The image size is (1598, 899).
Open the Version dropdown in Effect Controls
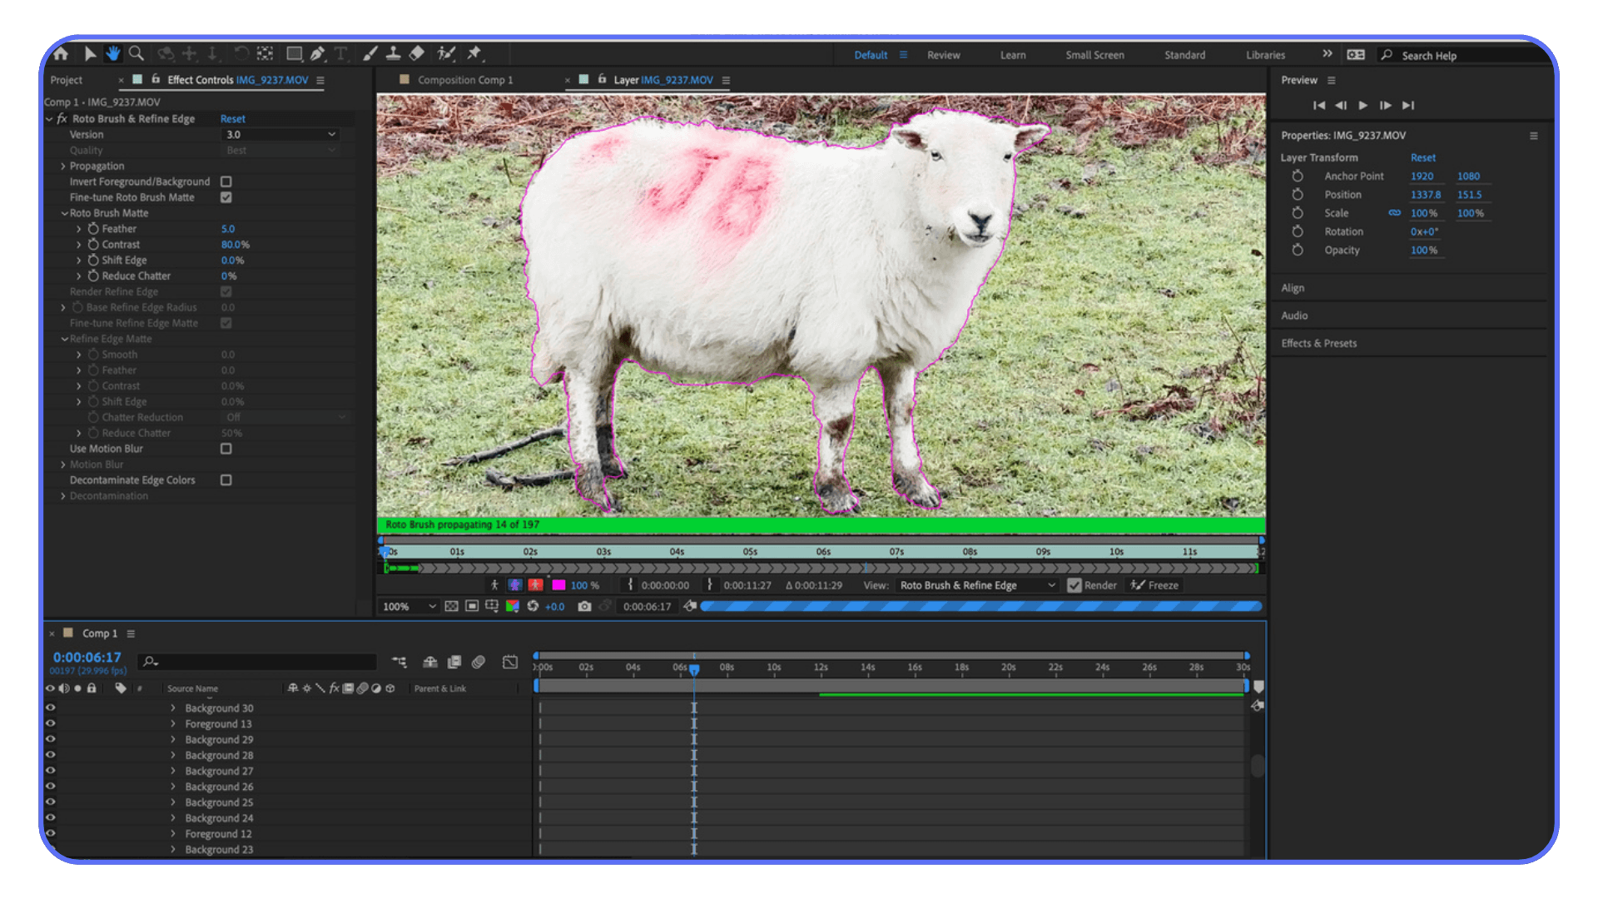[x=280, y=134]
